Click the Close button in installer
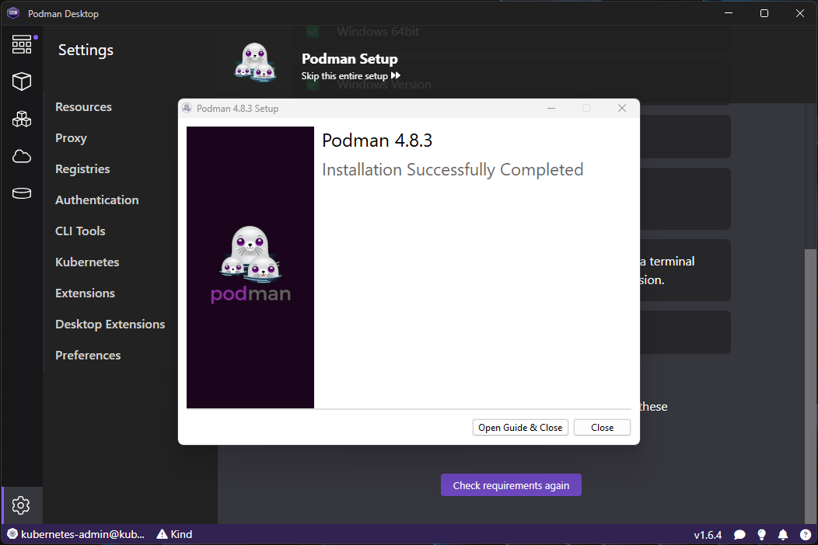 click(x=602, y=427)
